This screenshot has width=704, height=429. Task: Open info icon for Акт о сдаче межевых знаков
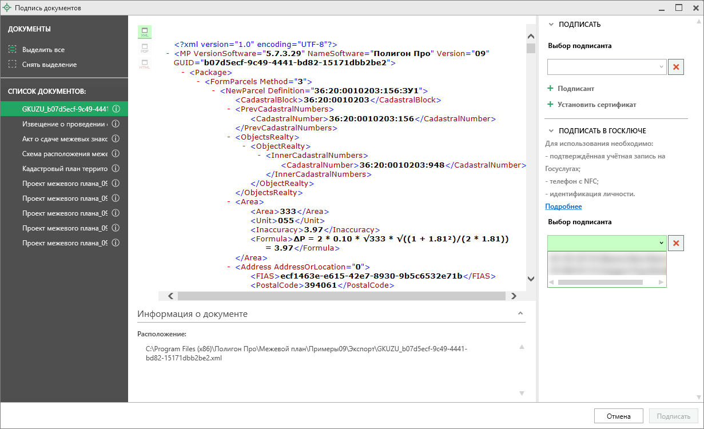coord(116,138)
